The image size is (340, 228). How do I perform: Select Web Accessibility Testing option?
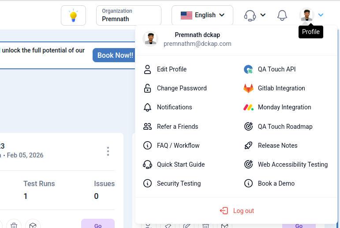coord(292,164)
